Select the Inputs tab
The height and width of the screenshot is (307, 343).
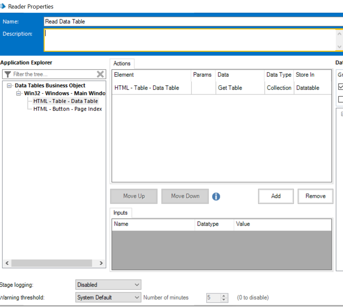coord(121,213)
